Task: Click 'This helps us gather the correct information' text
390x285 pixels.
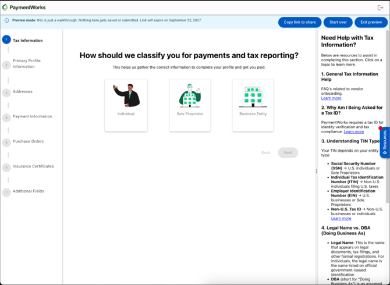Action: [189, 67]
